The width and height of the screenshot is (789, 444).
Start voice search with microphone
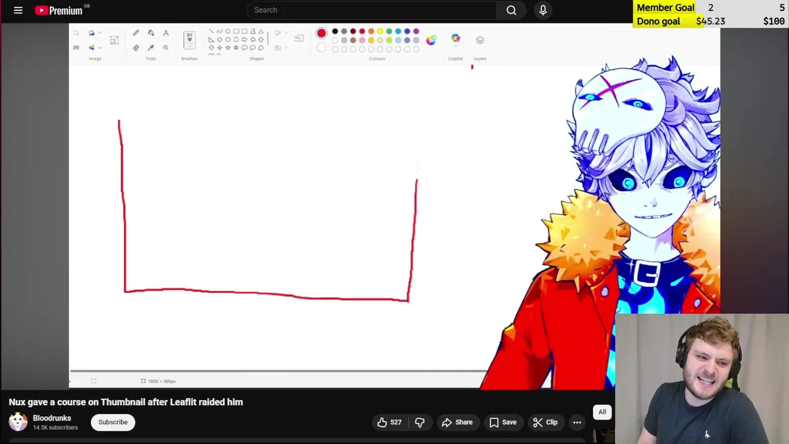543,10
